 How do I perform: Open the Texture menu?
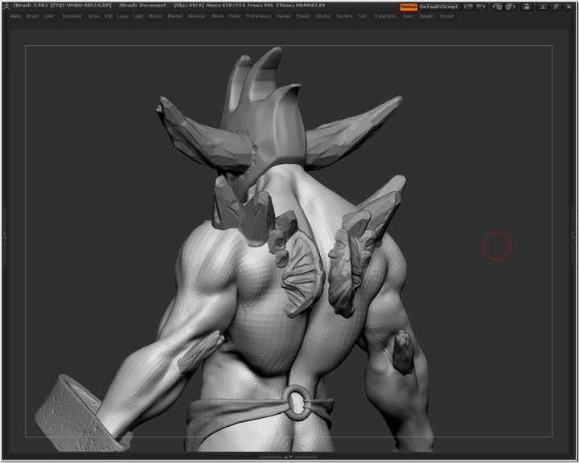pos(344,16)
